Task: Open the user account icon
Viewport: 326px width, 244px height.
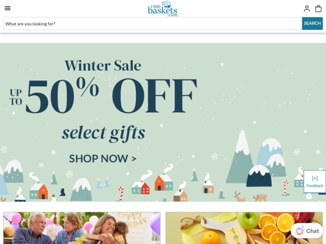Action: click(306, 9)
